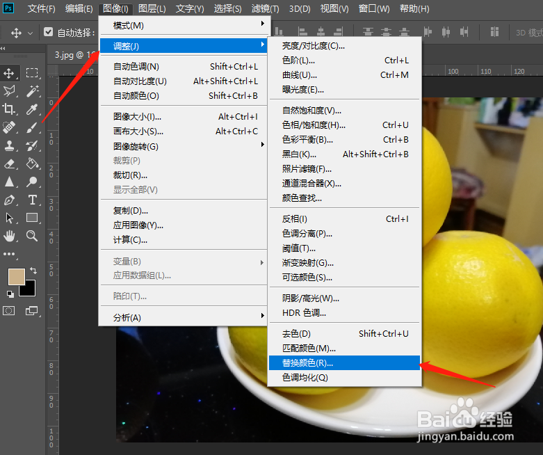Select the Zoom tool

(x=32, y=236)
